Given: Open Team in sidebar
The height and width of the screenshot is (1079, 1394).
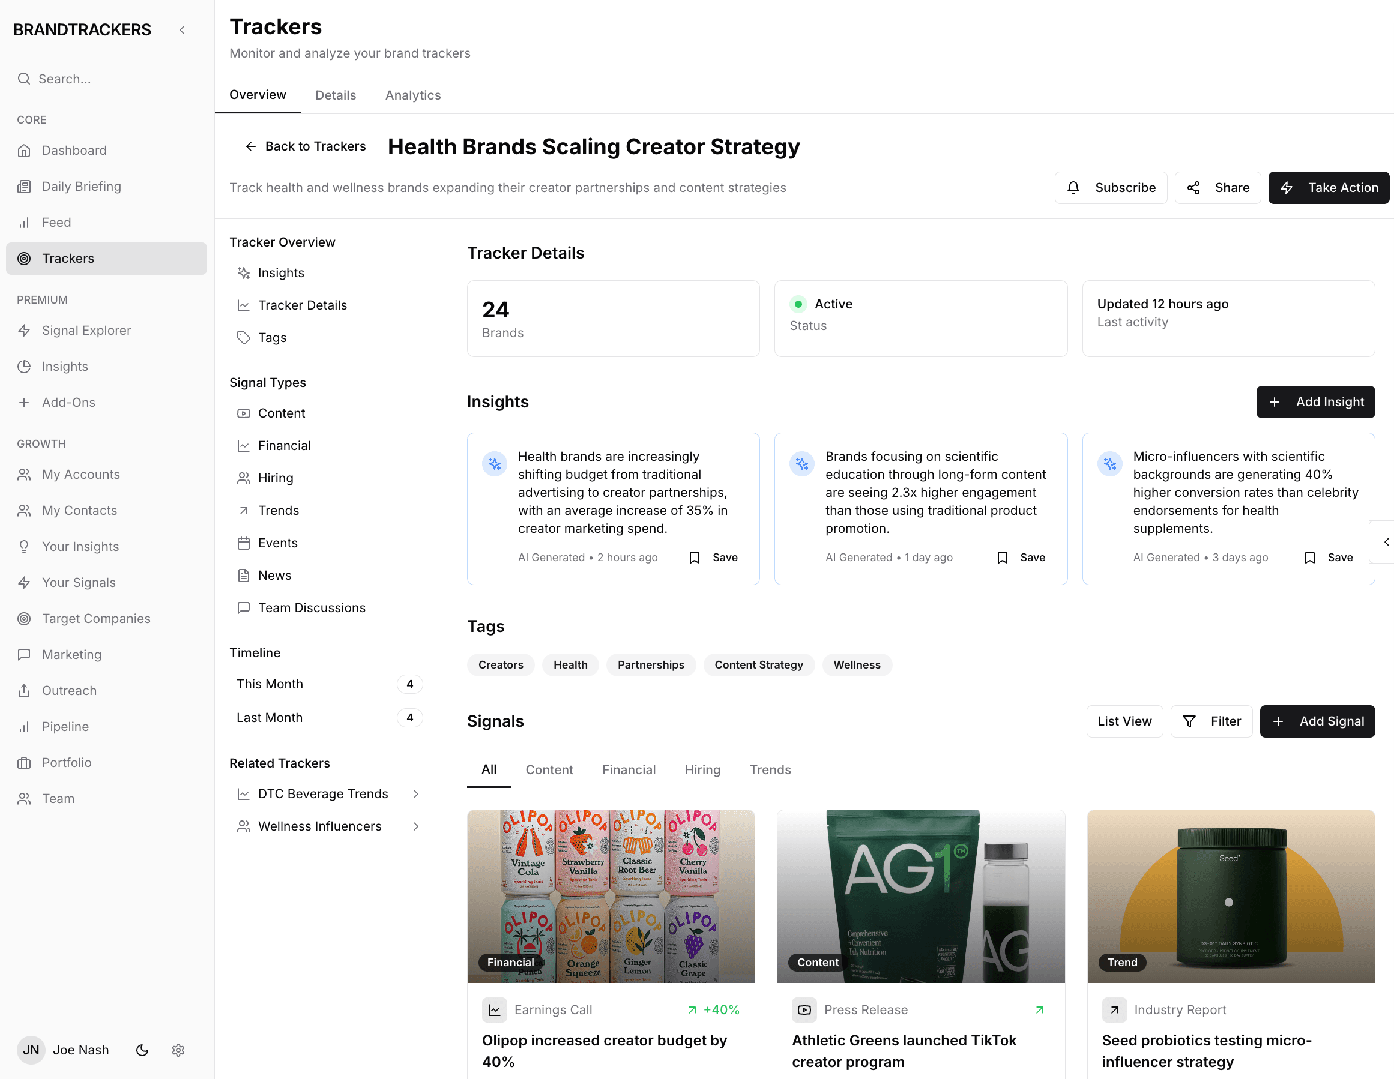Looking at the screenshot, I should coord(106,799).
